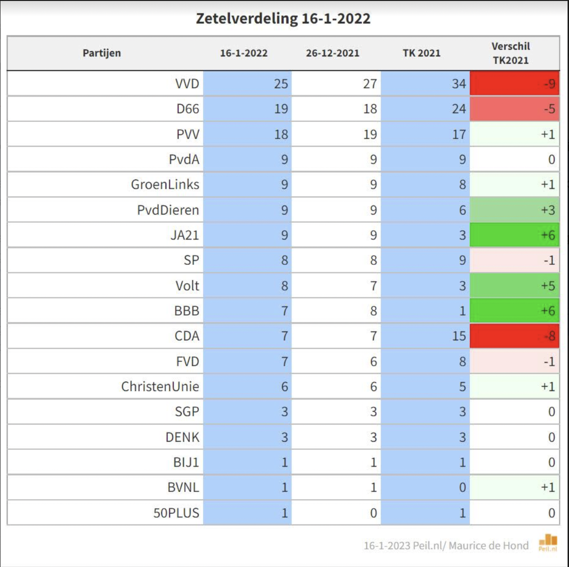The width and height of the screenshot is (569, 567).
Task: Click the Peil.nl/ Maurice de Hond footer text
Action: 446,545
